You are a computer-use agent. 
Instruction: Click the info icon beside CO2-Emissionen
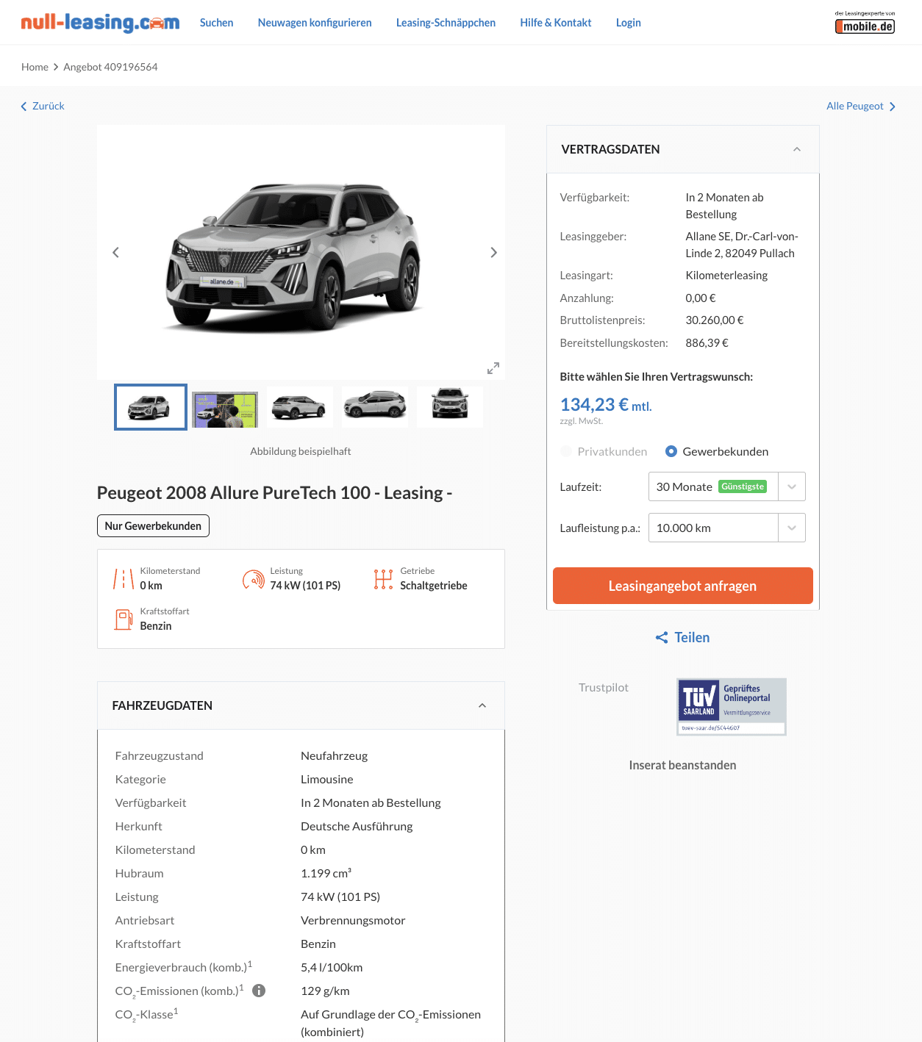(259, 991)
